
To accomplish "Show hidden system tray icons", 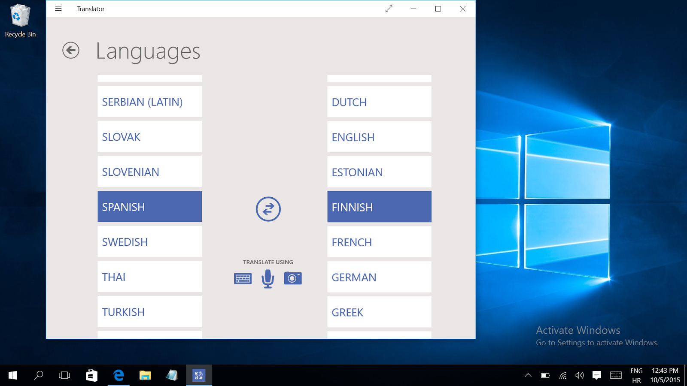I will point(528,376).
